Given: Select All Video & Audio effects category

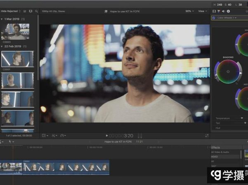Looking at the screenshot, I should point(220,152).
